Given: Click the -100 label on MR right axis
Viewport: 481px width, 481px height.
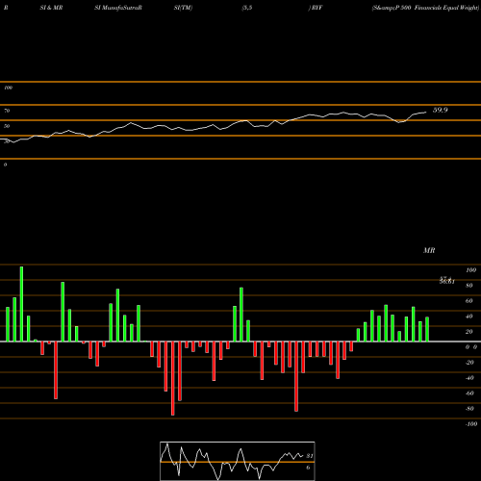Looking at the screenshot, I should click(470, 424).
